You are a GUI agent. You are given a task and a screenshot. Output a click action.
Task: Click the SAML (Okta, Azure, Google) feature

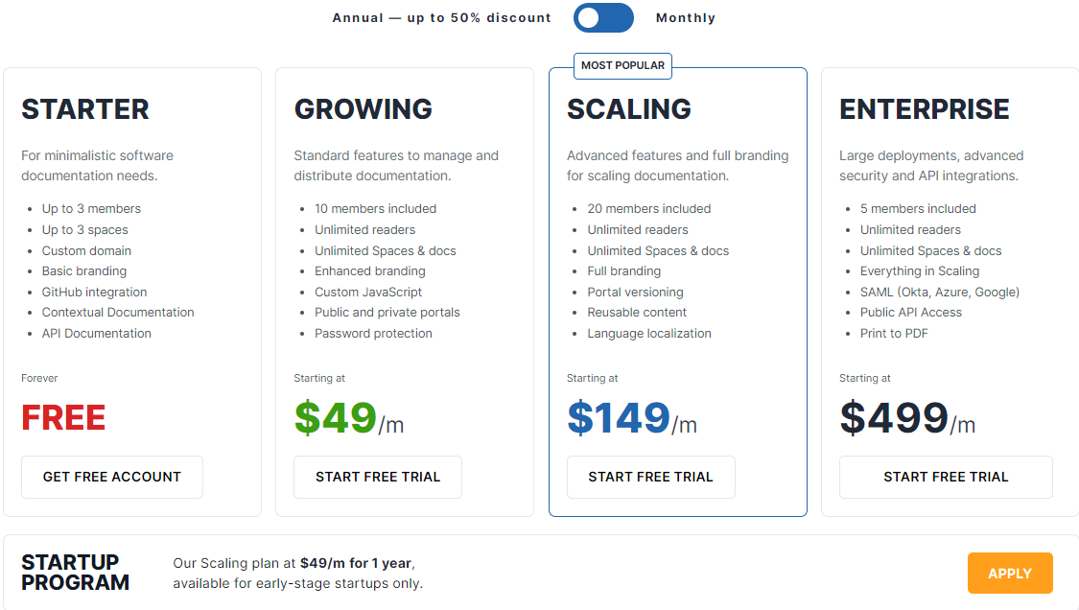(939, 292)
